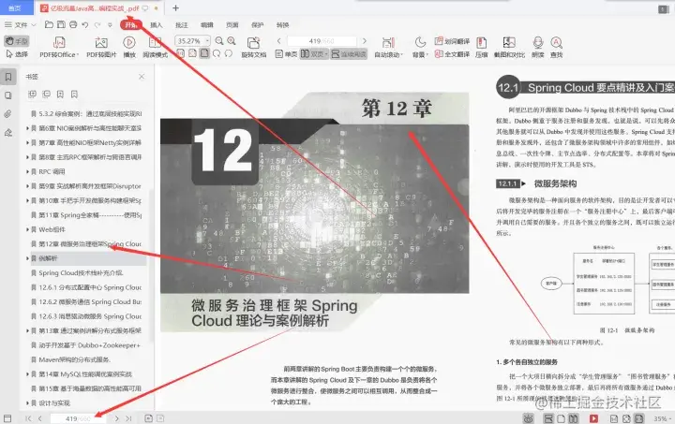Expand the 第6章 NIO bookmark

(x=27, y=128)
